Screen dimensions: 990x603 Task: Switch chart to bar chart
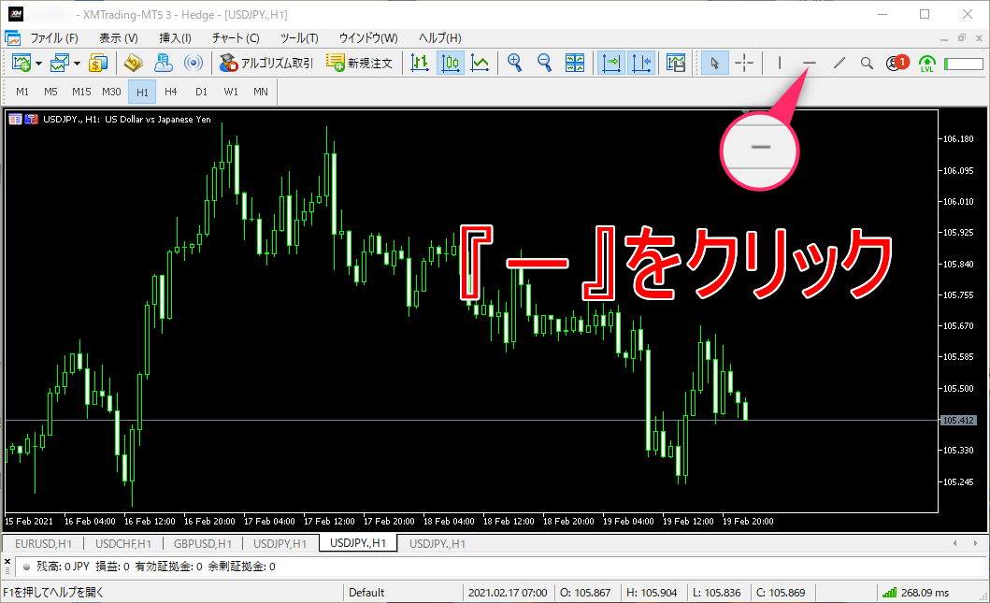point(419,64)
